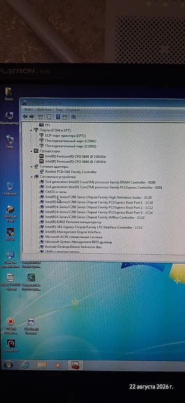Select Intel(R) 82802 Firmware концентратор

pyautogui.click(x=73, y=222)
